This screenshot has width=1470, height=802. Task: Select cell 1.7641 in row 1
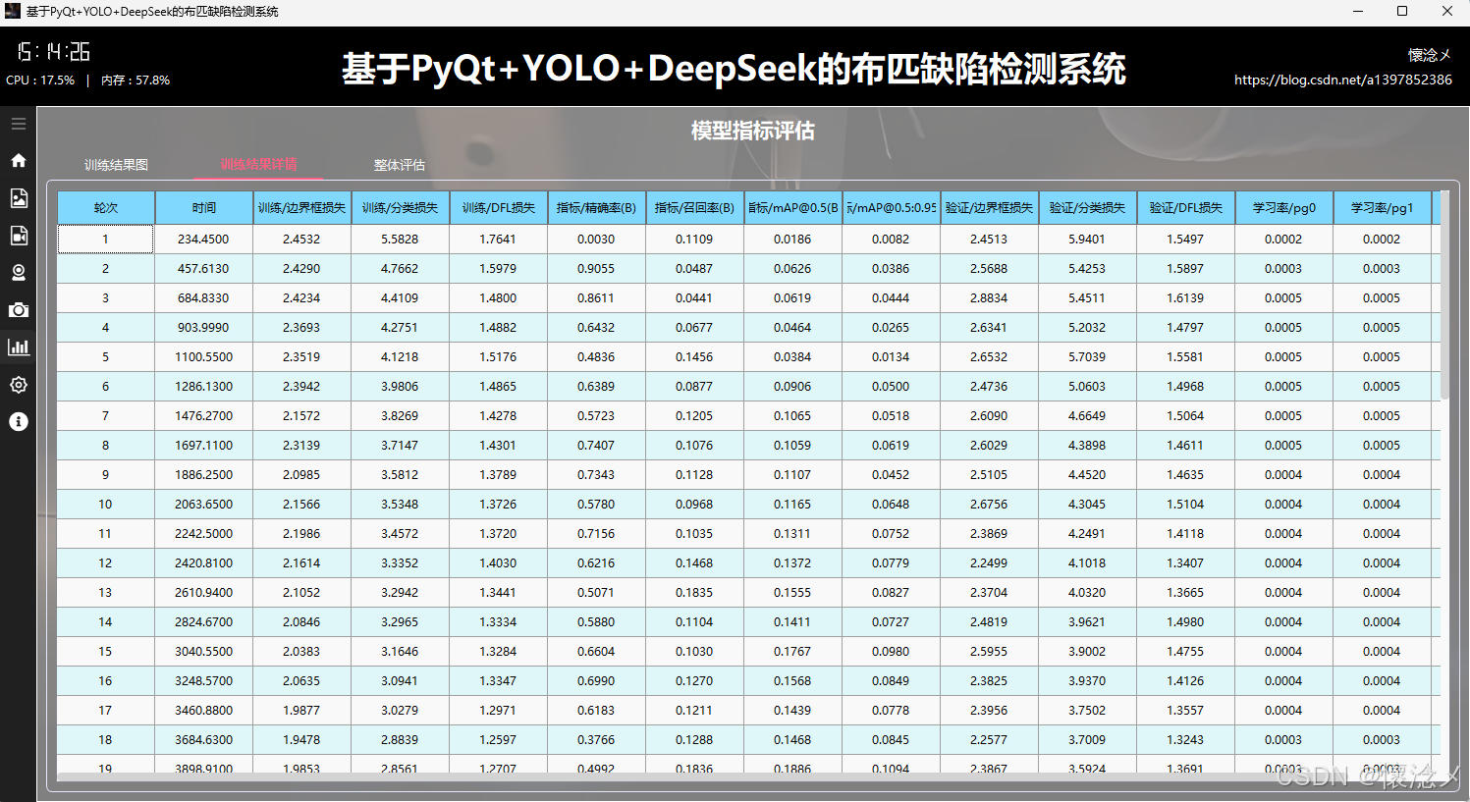pyautogui.click(x=499, y=239)
